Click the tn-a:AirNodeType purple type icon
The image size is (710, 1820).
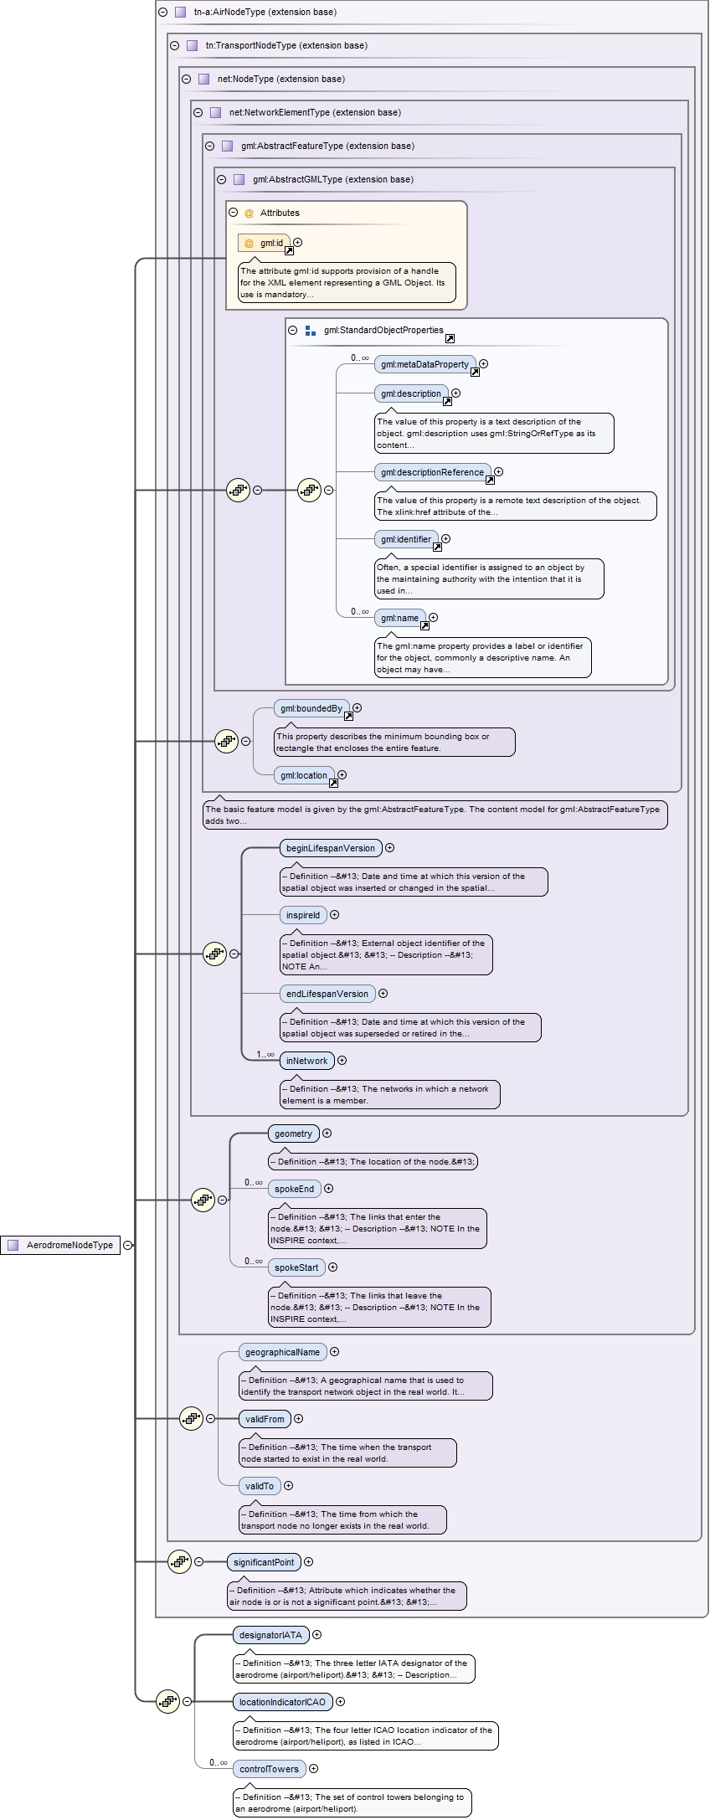pos(180,13)
